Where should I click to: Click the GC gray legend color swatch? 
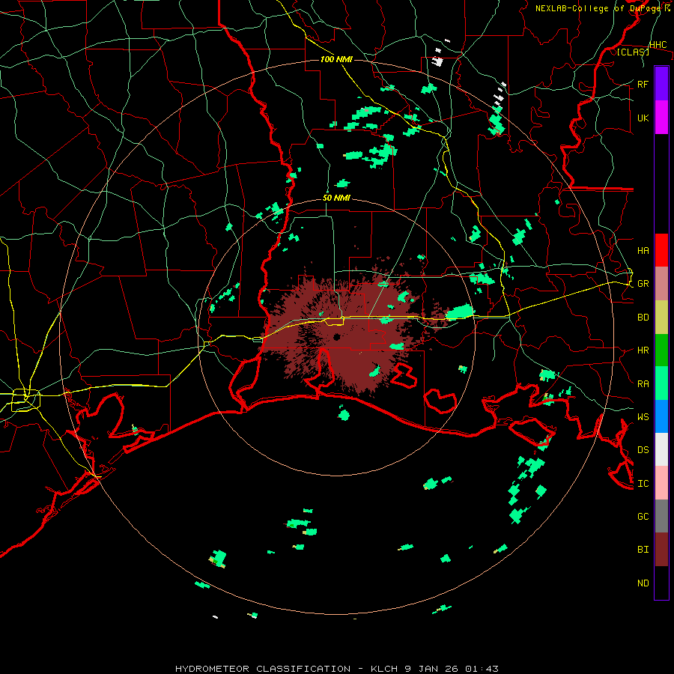(x=661, y=516)
